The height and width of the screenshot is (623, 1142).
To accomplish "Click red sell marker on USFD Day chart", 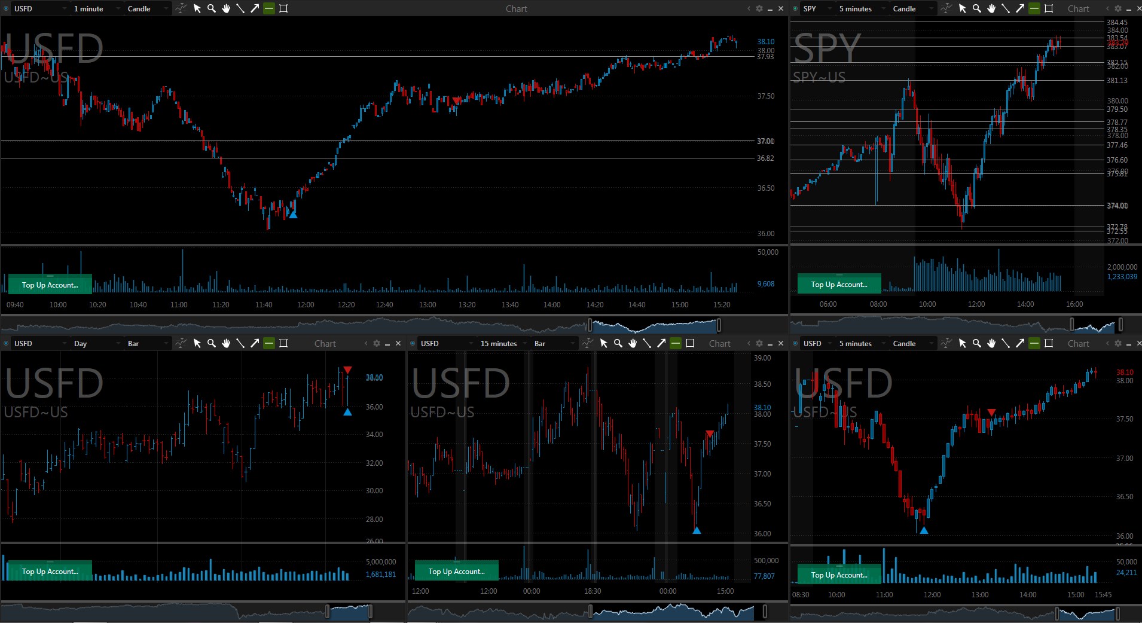I will pos(347,370).
